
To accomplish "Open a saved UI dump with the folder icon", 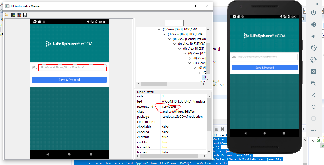I will point(7,15).
